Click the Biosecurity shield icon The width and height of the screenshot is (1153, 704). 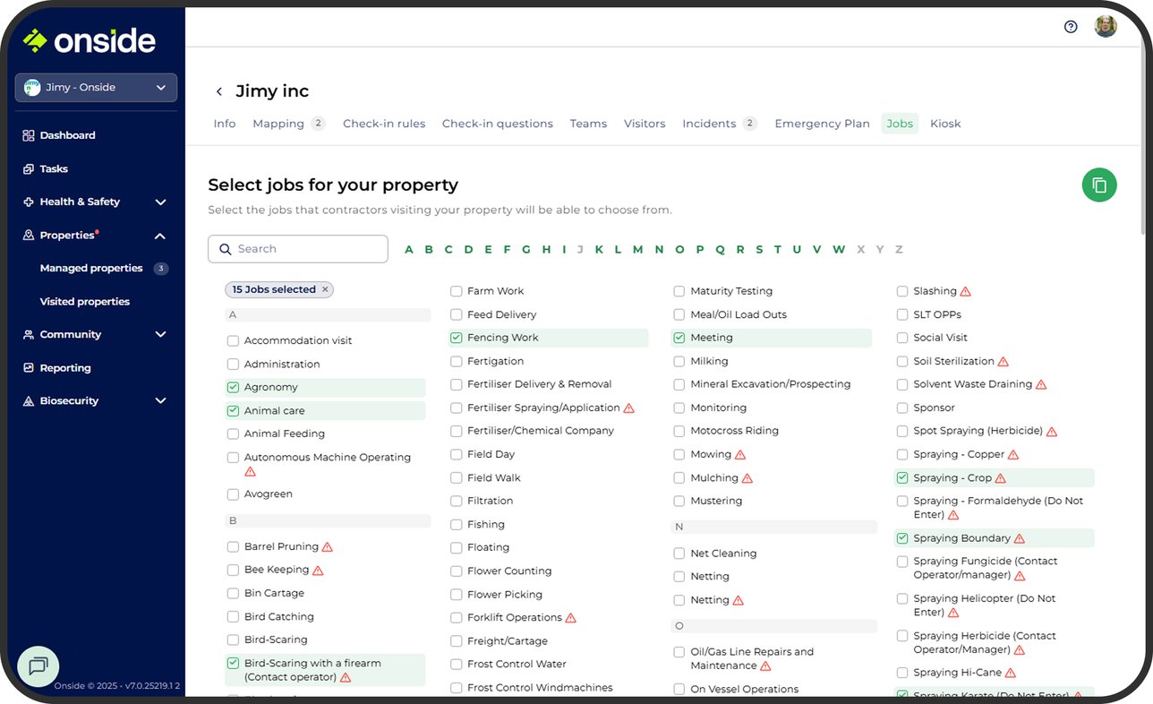[27, 400]
